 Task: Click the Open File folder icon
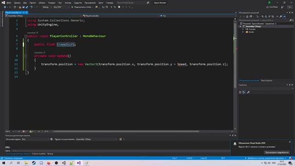(20, 7)
